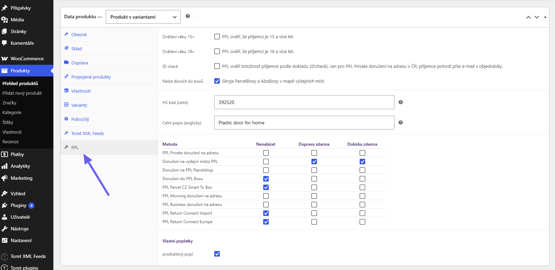This screenshot has height=270, width=555.
Task: Open the Obecné product data tab
Action: coord(109,34)
